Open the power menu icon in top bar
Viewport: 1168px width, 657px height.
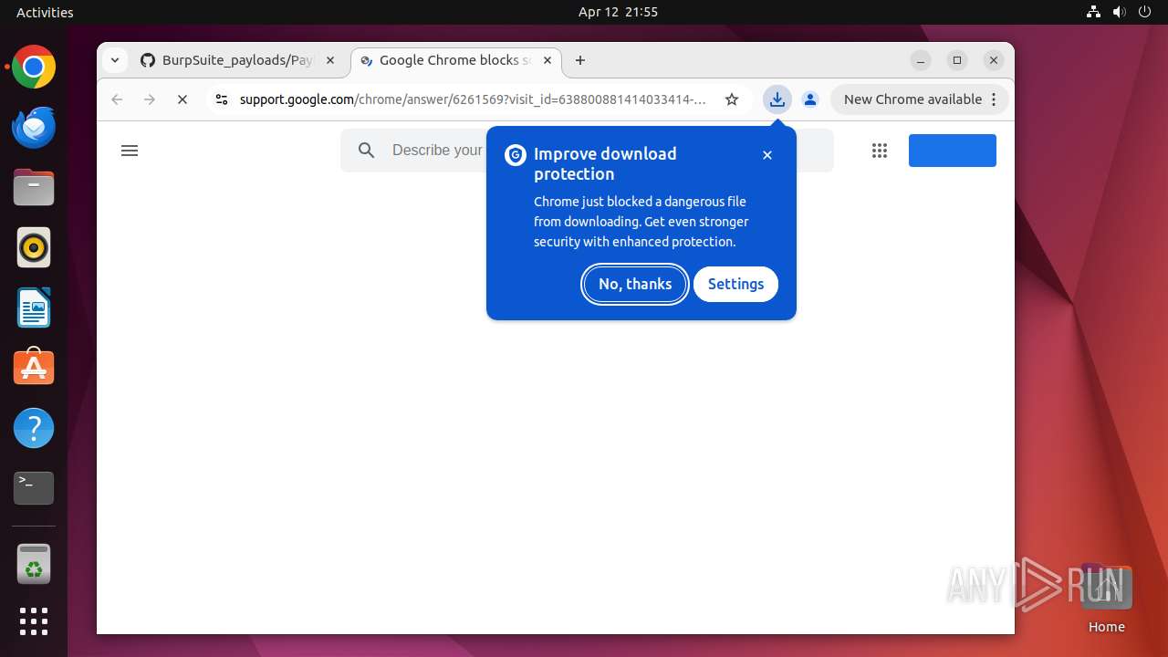click(1146, 12)
